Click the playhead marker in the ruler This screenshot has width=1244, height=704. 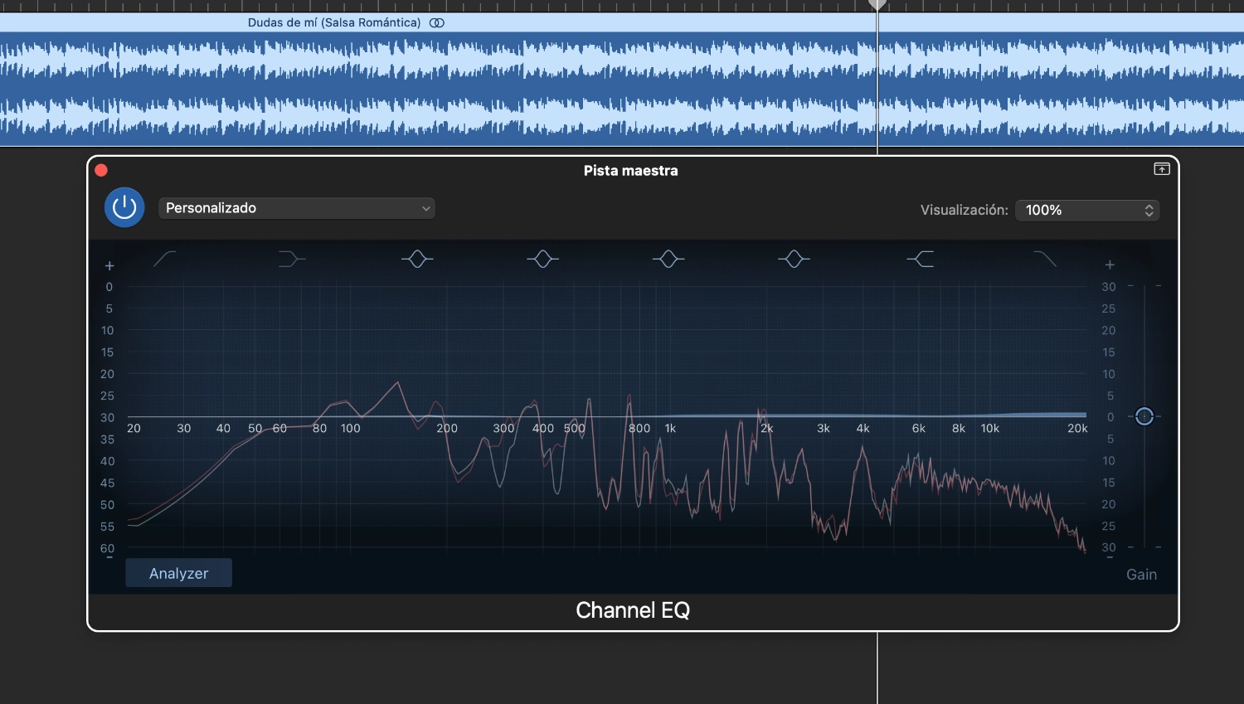coord(877,5)
